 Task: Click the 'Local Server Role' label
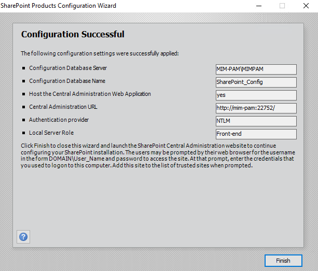point(51,133)
